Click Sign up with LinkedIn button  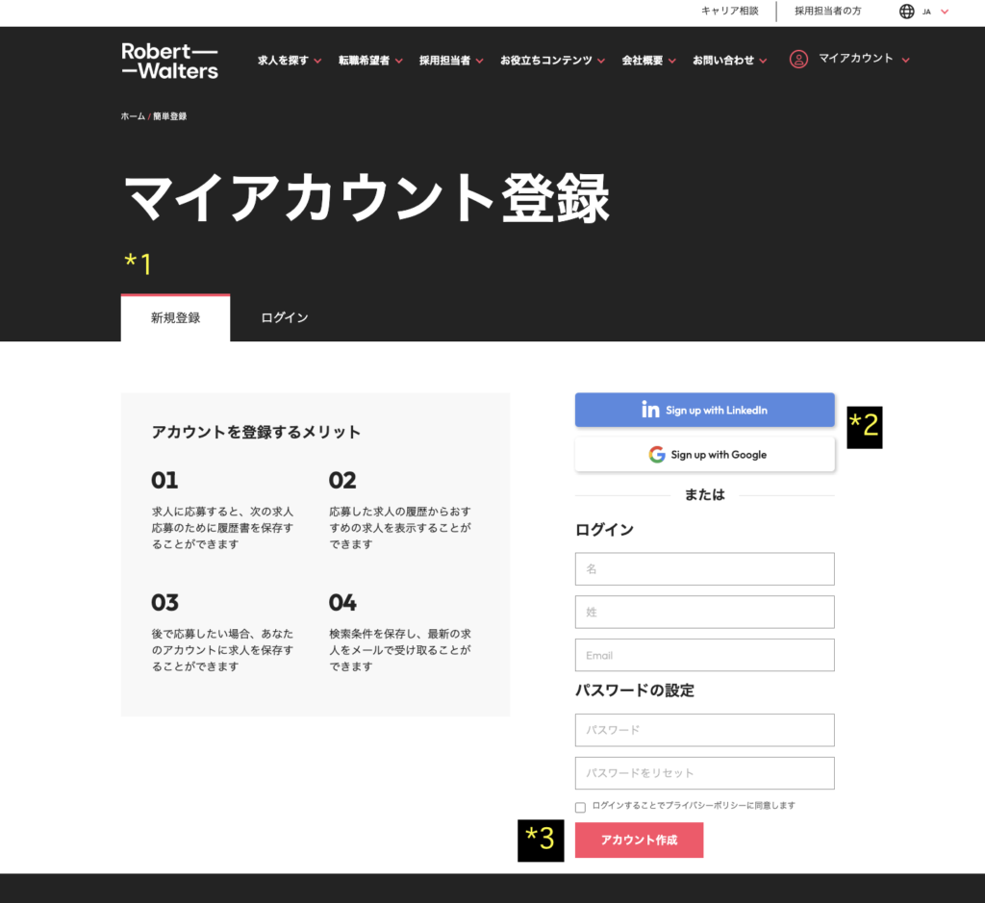[x=705, y=410]
